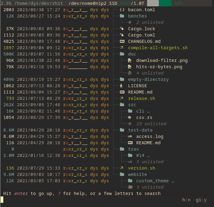Click the markdown icon beside CHANGELOG.md
The width and height of the screenshot is (214, 207).
pyautogui.click(x=122, y=41)
